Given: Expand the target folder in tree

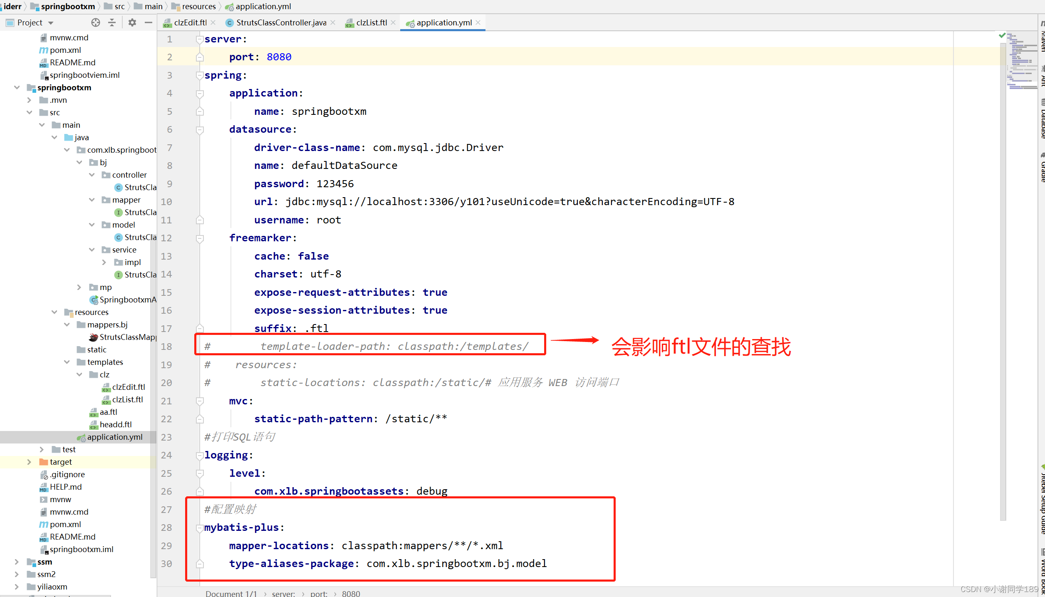Looking at the screenshot, I should point(29,462).
